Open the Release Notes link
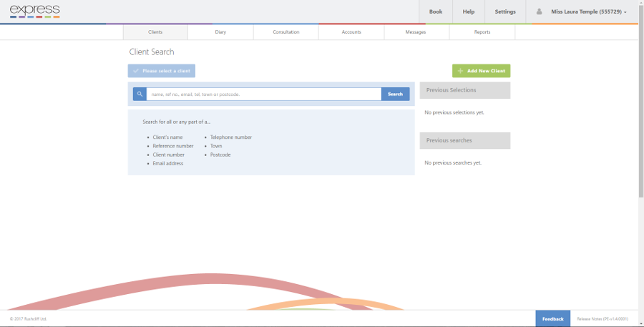Viewport: 644px width, 327px height. 602,319
